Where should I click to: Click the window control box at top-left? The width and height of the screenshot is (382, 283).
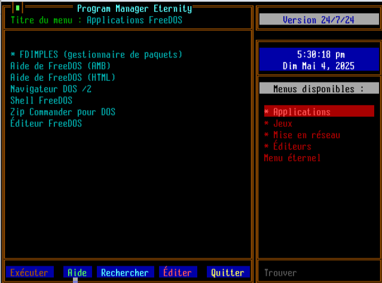point(18,8)
